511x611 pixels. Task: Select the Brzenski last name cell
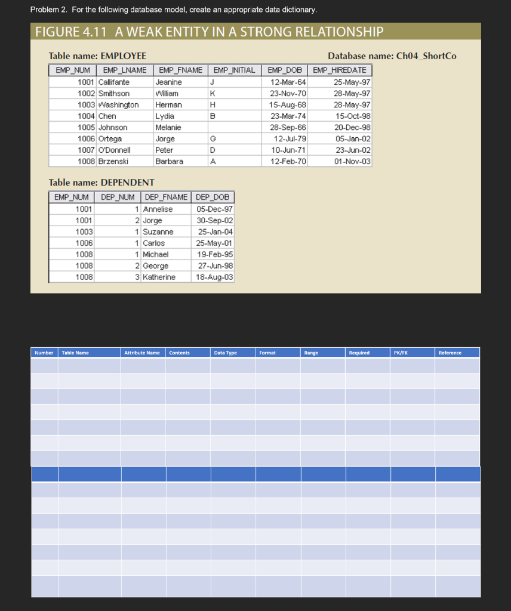pyautogui.click(x=125, y=161)
